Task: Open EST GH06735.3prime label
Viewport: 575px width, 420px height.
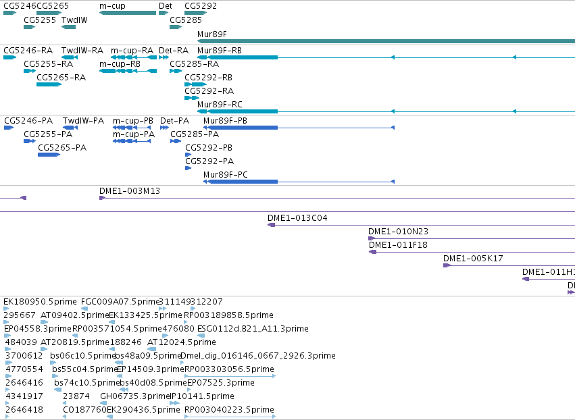Action: click(x=135, y=396)
